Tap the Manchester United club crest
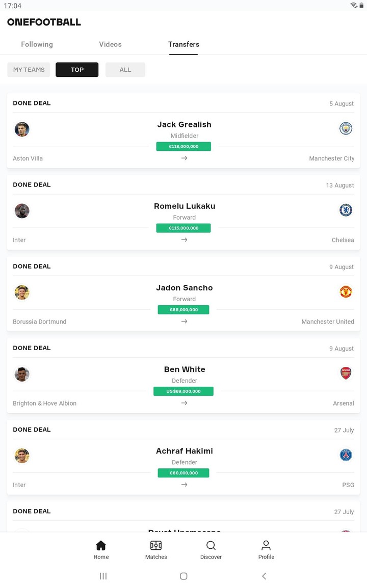This screenshot has width=367, height=587. pos(346,291)
